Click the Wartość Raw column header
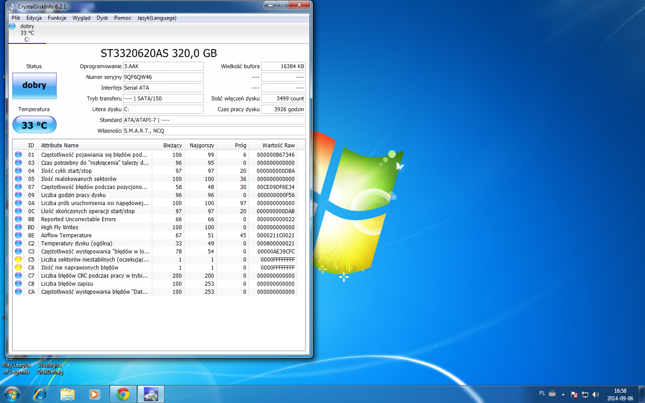The width and height of the screenshot is (645, 403). (273, 146)
